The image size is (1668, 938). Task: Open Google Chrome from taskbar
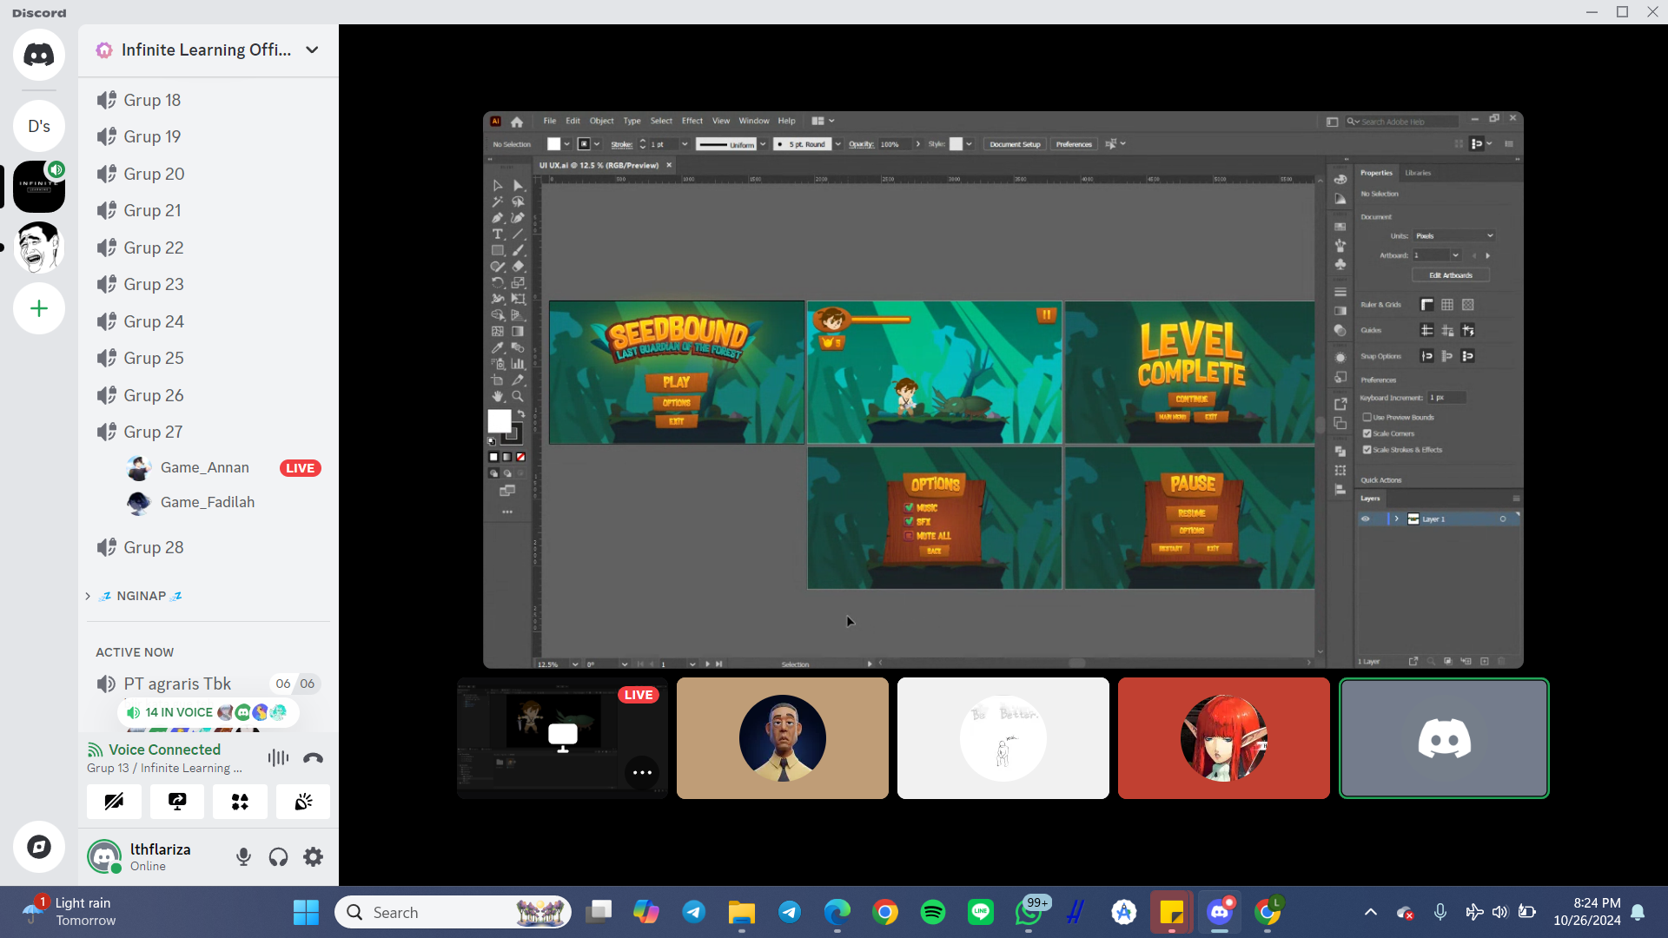pos(885,912)
